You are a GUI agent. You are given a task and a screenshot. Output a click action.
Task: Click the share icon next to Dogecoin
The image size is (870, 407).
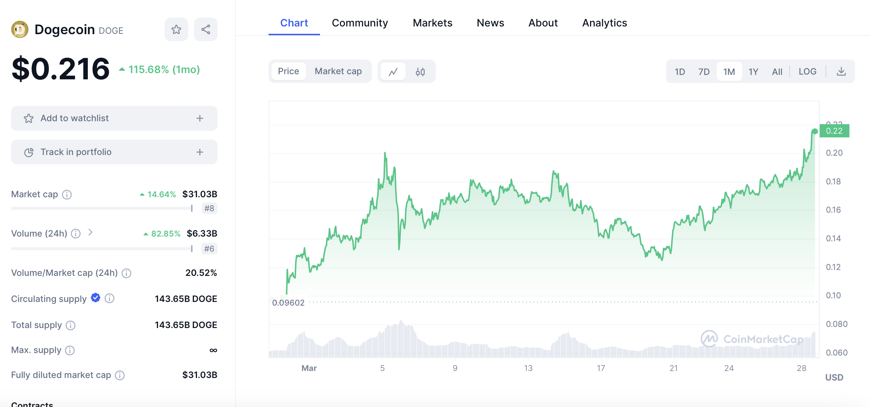206,29
